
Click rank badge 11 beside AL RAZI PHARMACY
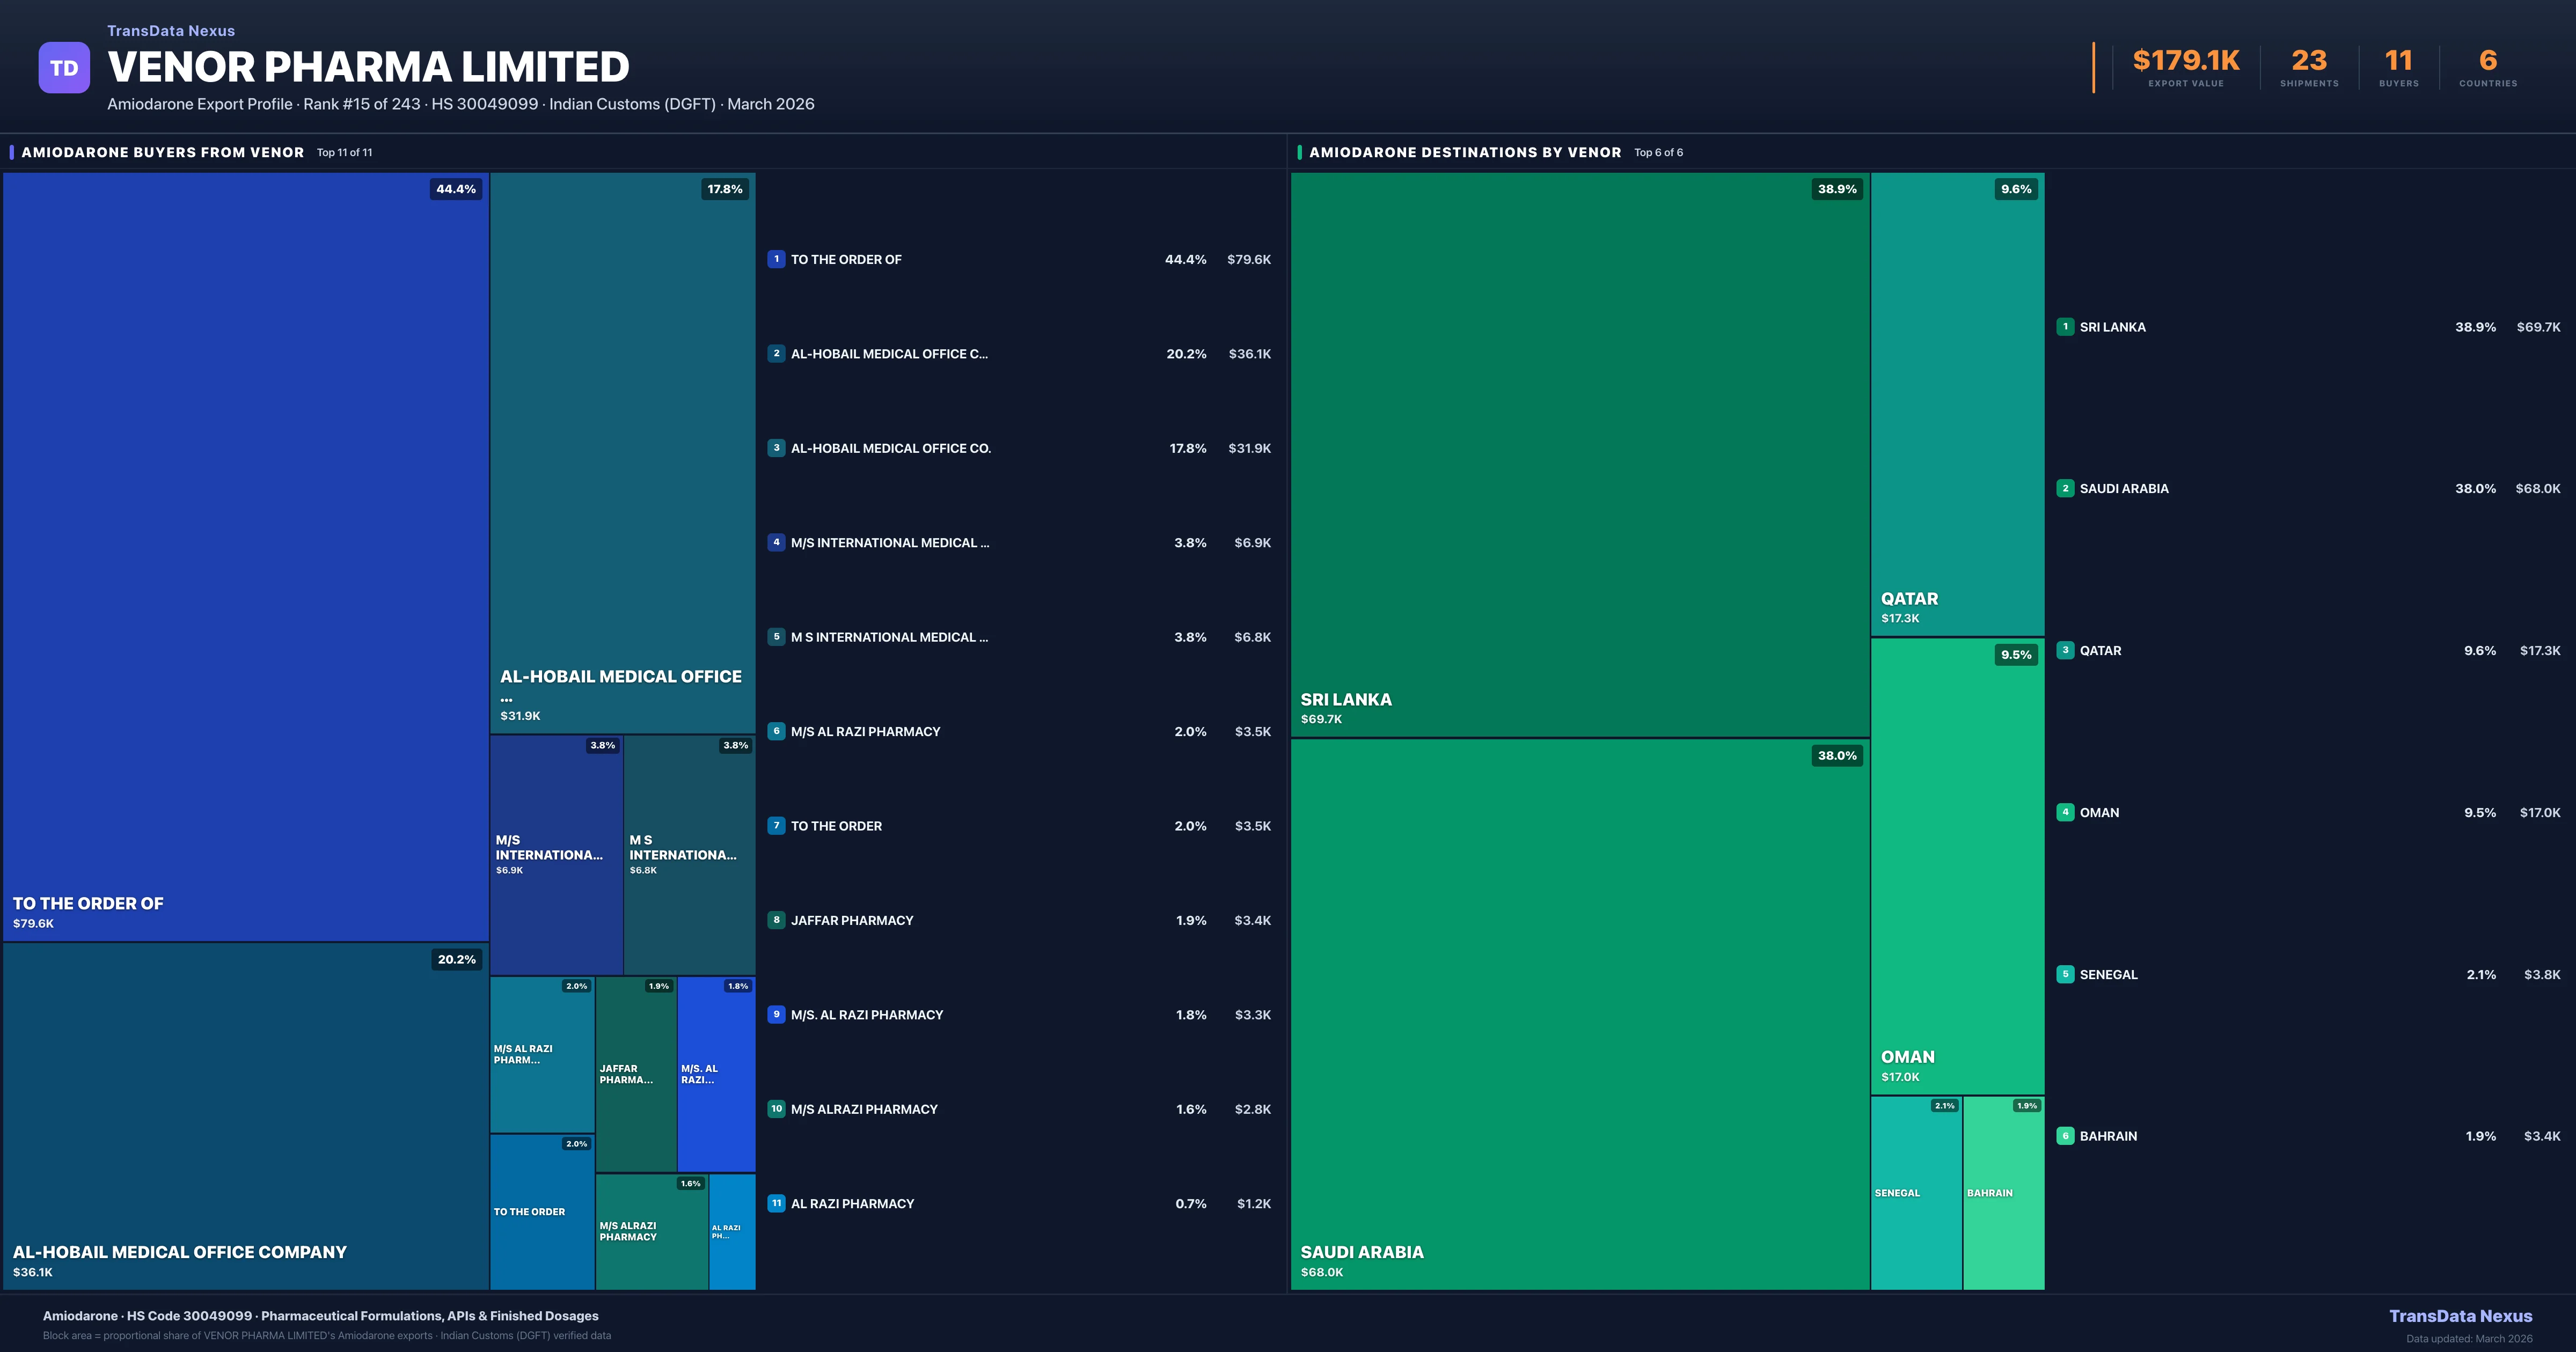tap(776, 1203)
